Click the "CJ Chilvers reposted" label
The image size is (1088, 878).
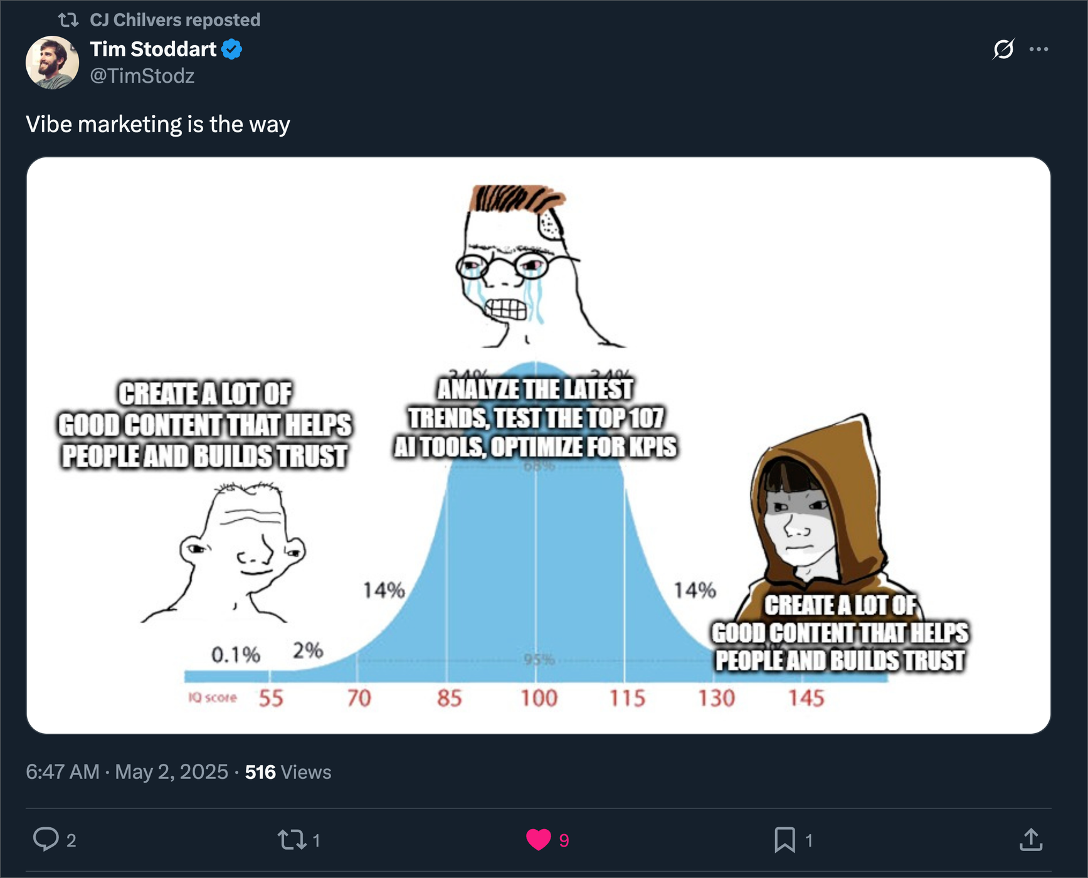tap(175, 20)
